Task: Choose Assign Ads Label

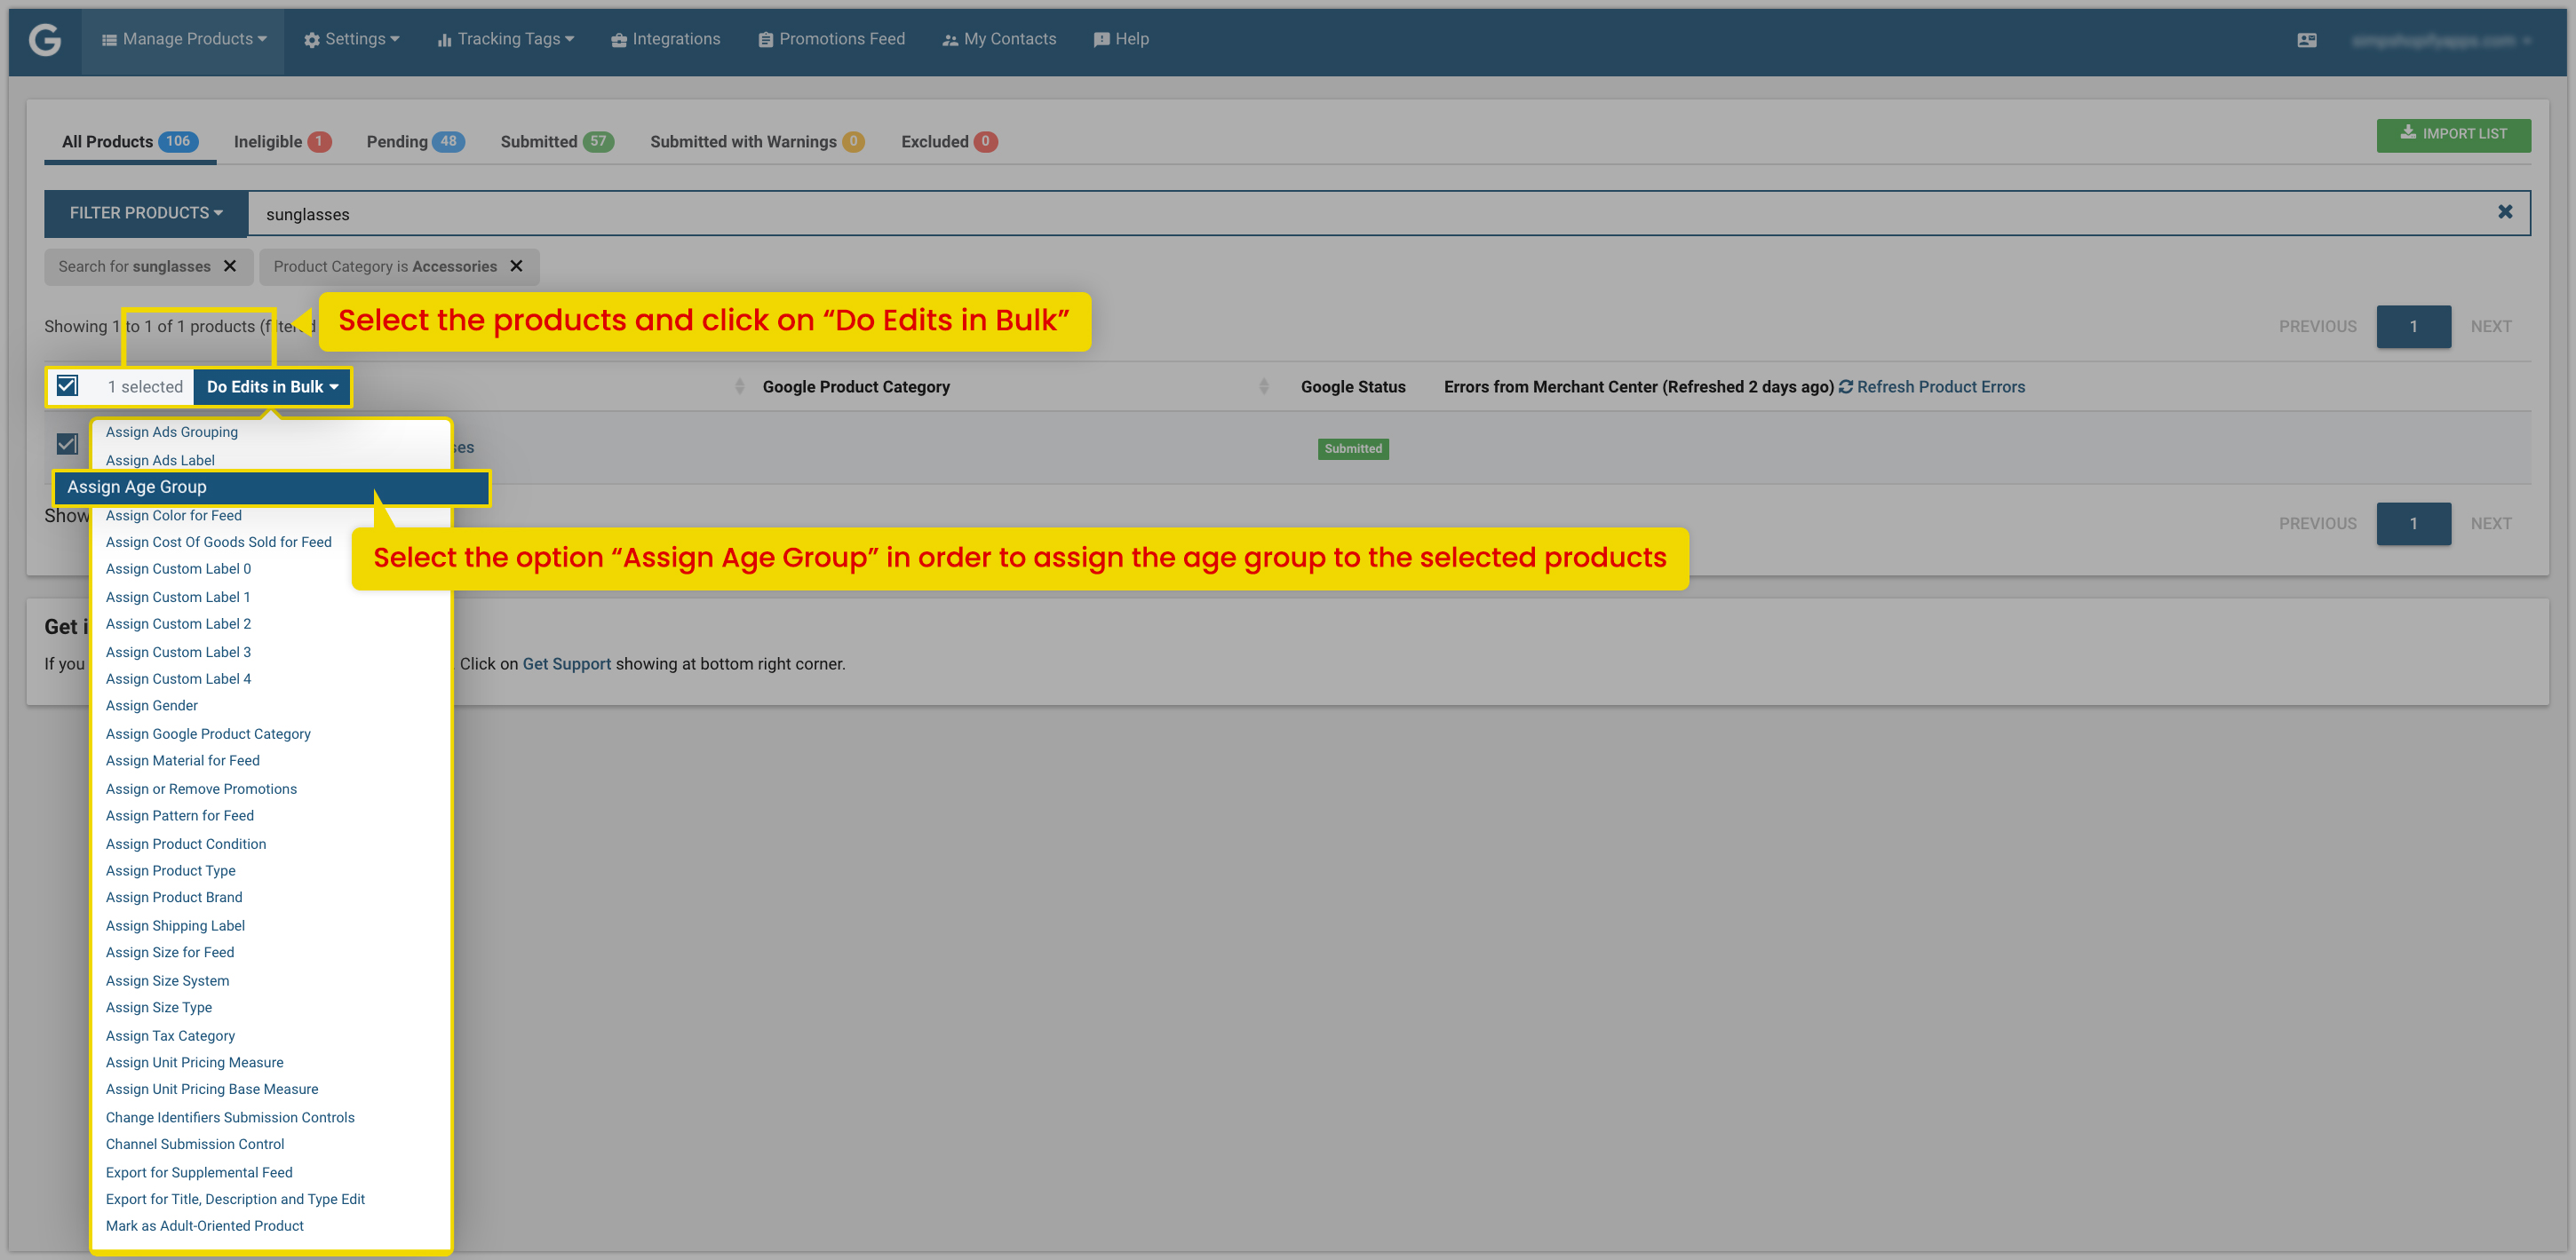Action: [160, 460]
